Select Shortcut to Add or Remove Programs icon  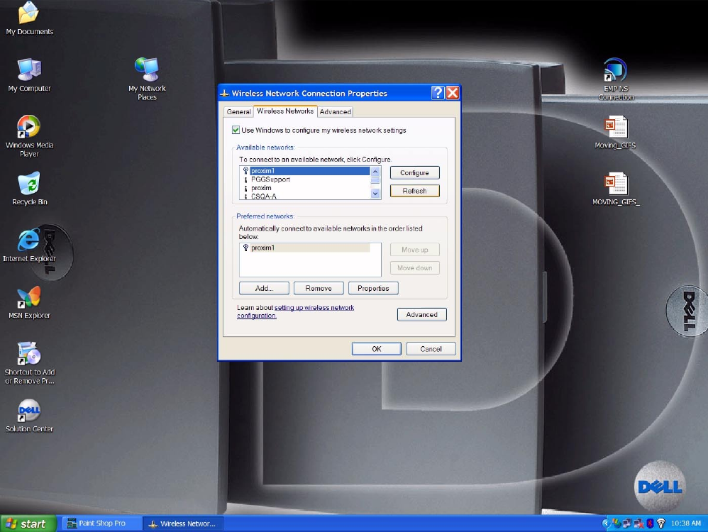click(x=29, y=363)
